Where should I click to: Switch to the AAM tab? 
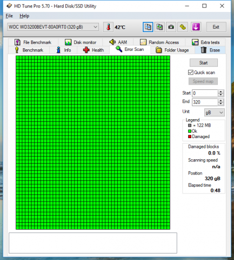pos(118,42)
